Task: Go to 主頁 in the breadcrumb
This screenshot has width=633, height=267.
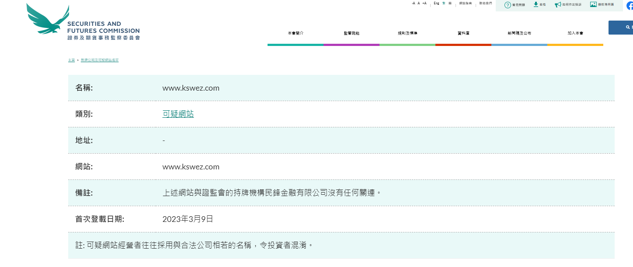Action: pyautogui.click(x=71, y=60)
